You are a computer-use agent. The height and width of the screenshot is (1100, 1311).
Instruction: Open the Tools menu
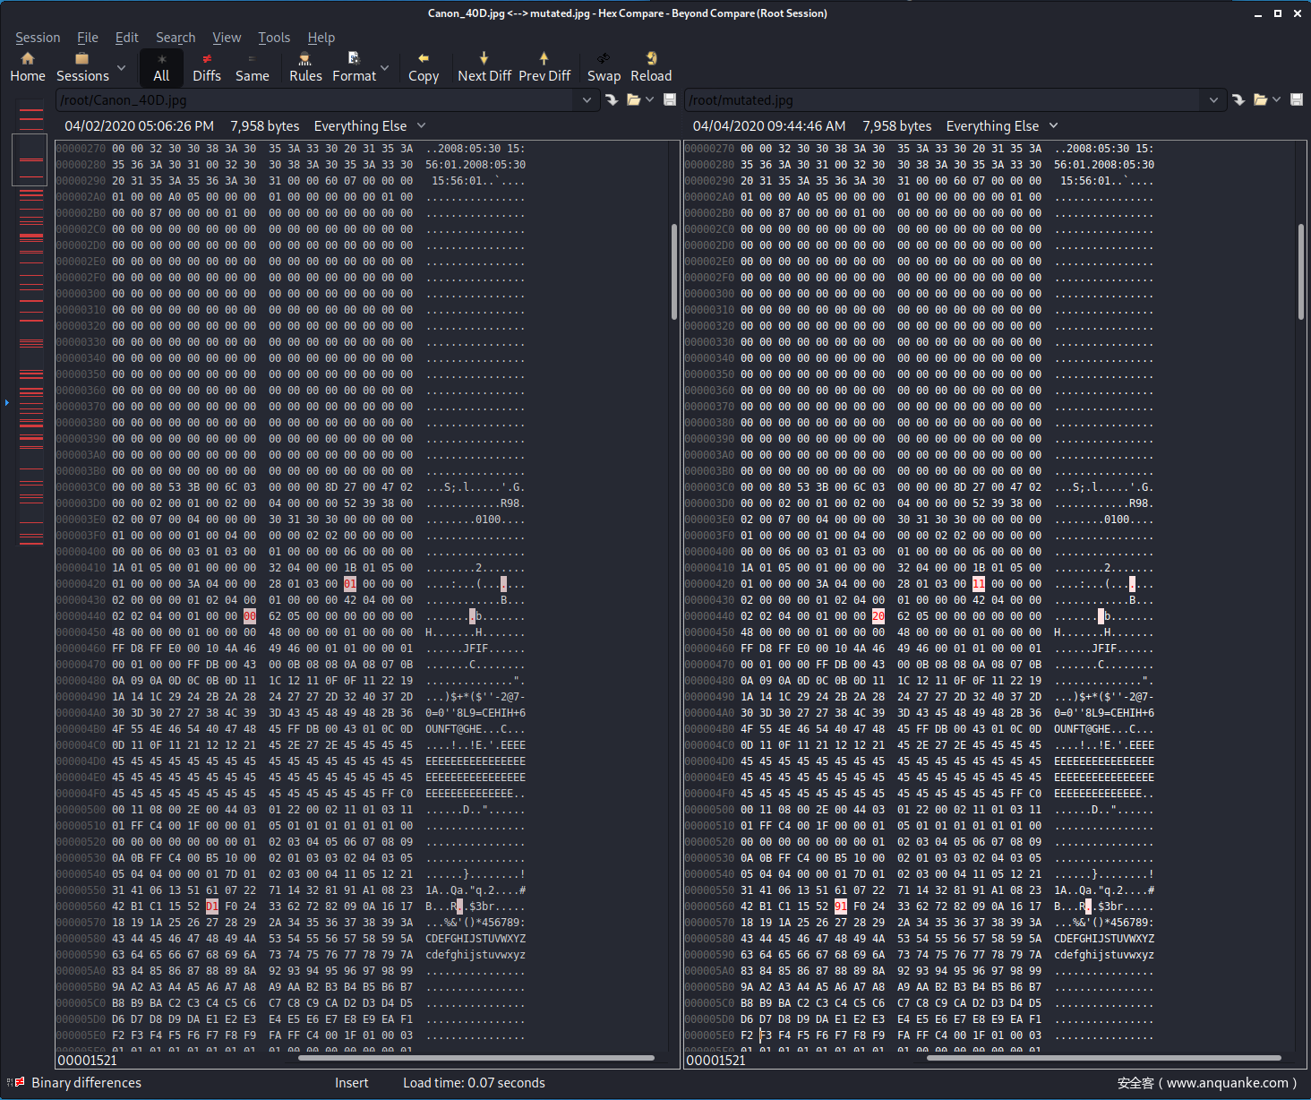pyautogui.click(x=274, y=37)
